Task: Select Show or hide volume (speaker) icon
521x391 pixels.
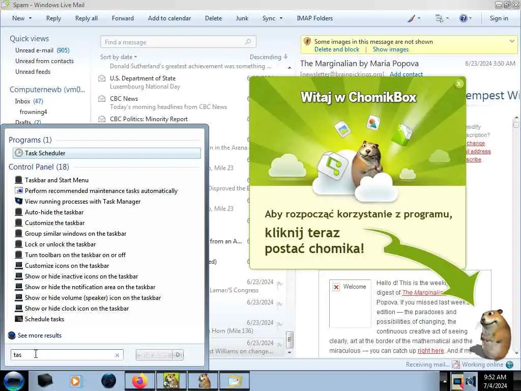Action: (93, 297)
